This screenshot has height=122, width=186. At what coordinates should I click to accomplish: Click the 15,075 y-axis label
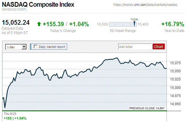[175, 63]
